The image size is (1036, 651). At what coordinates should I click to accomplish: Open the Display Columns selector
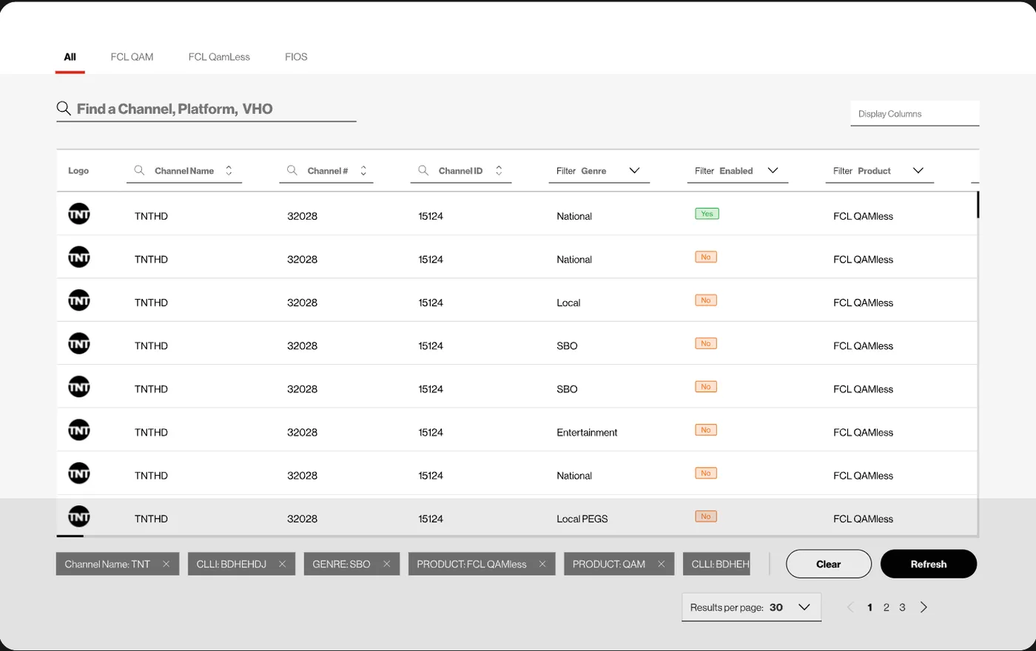[x=915, y=114]
